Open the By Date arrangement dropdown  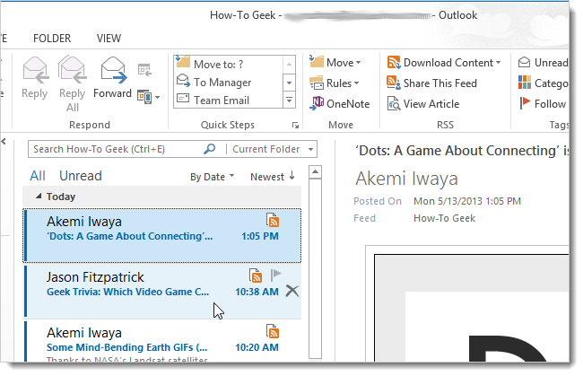pyautogui.click(x=213, y=177)
